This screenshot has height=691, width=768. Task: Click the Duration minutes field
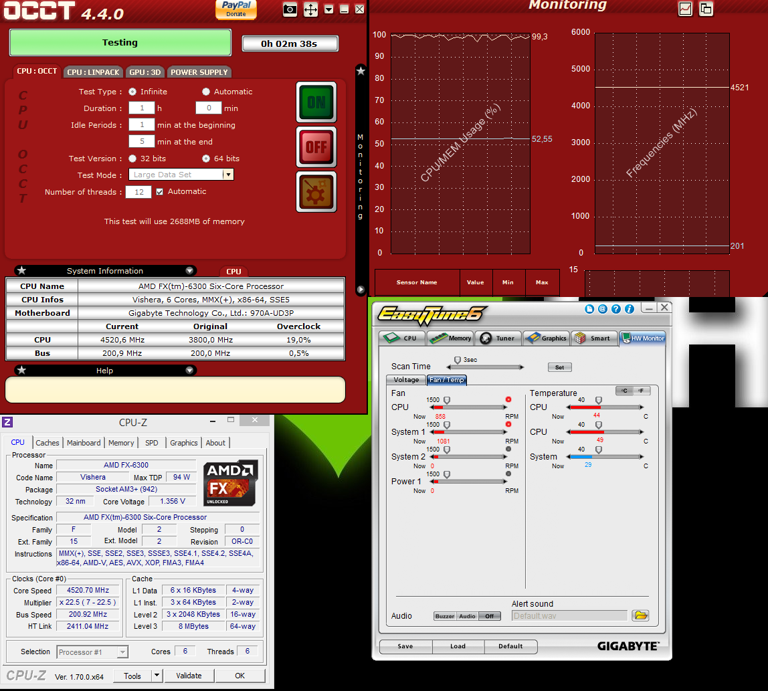pos(209,108)
